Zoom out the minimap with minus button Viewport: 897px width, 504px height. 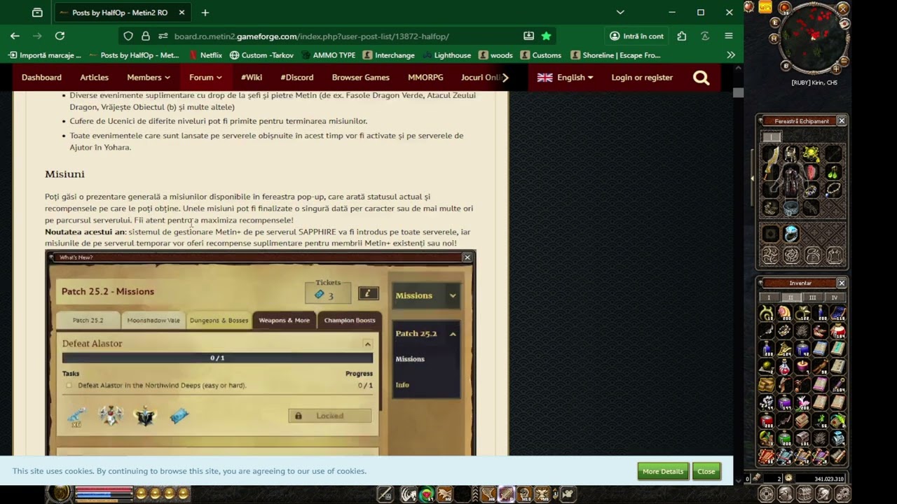pyautogui.click(x=845, y=61)
